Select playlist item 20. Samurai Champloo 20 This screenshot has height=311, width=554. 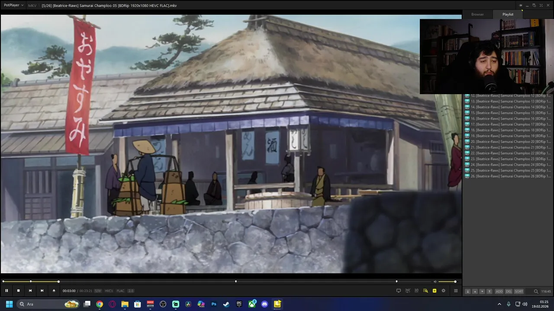[x=508, y=142]
